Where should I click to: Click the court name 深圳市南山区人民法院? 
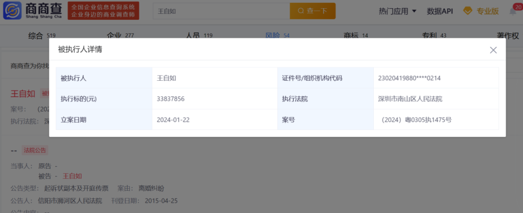[410, 99]
